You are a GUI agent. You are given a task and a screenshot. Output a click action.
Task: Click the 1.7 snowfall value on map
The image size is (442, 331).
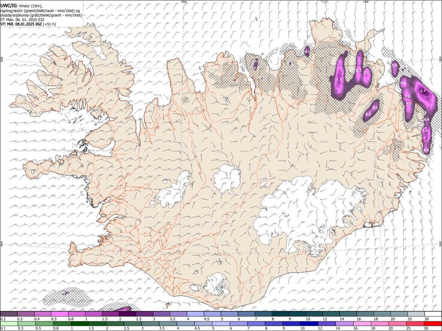click(x=339, y=80)
